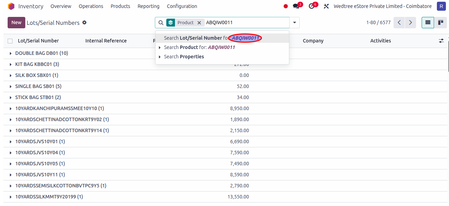This screenshot has height=206, width=449.
Task: Toggle the search options dropdown arrow
Action: (294, 23)
